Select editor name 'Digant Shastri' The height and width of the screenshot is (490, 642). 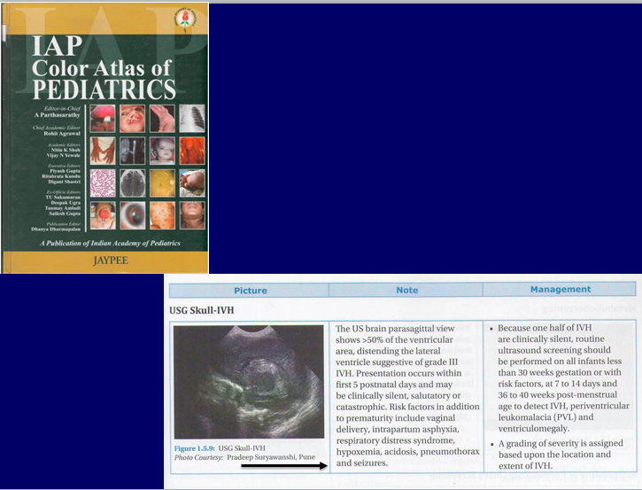(64, 182)
